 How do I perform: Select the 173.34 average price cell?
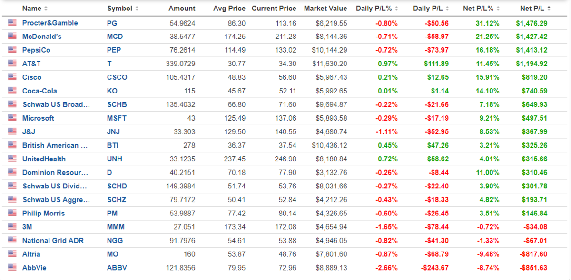236,227
